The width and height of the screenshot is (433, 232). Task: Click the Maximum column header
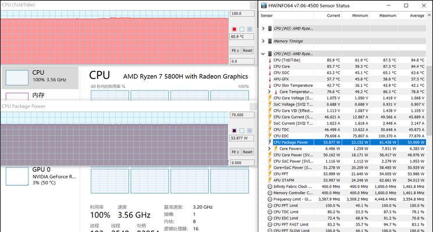point(388,16)
